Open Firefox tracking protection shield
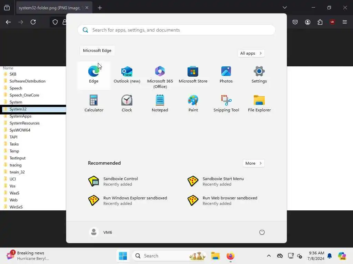The image size is (353, 264). pyautogui.click(x=55, y=22)
